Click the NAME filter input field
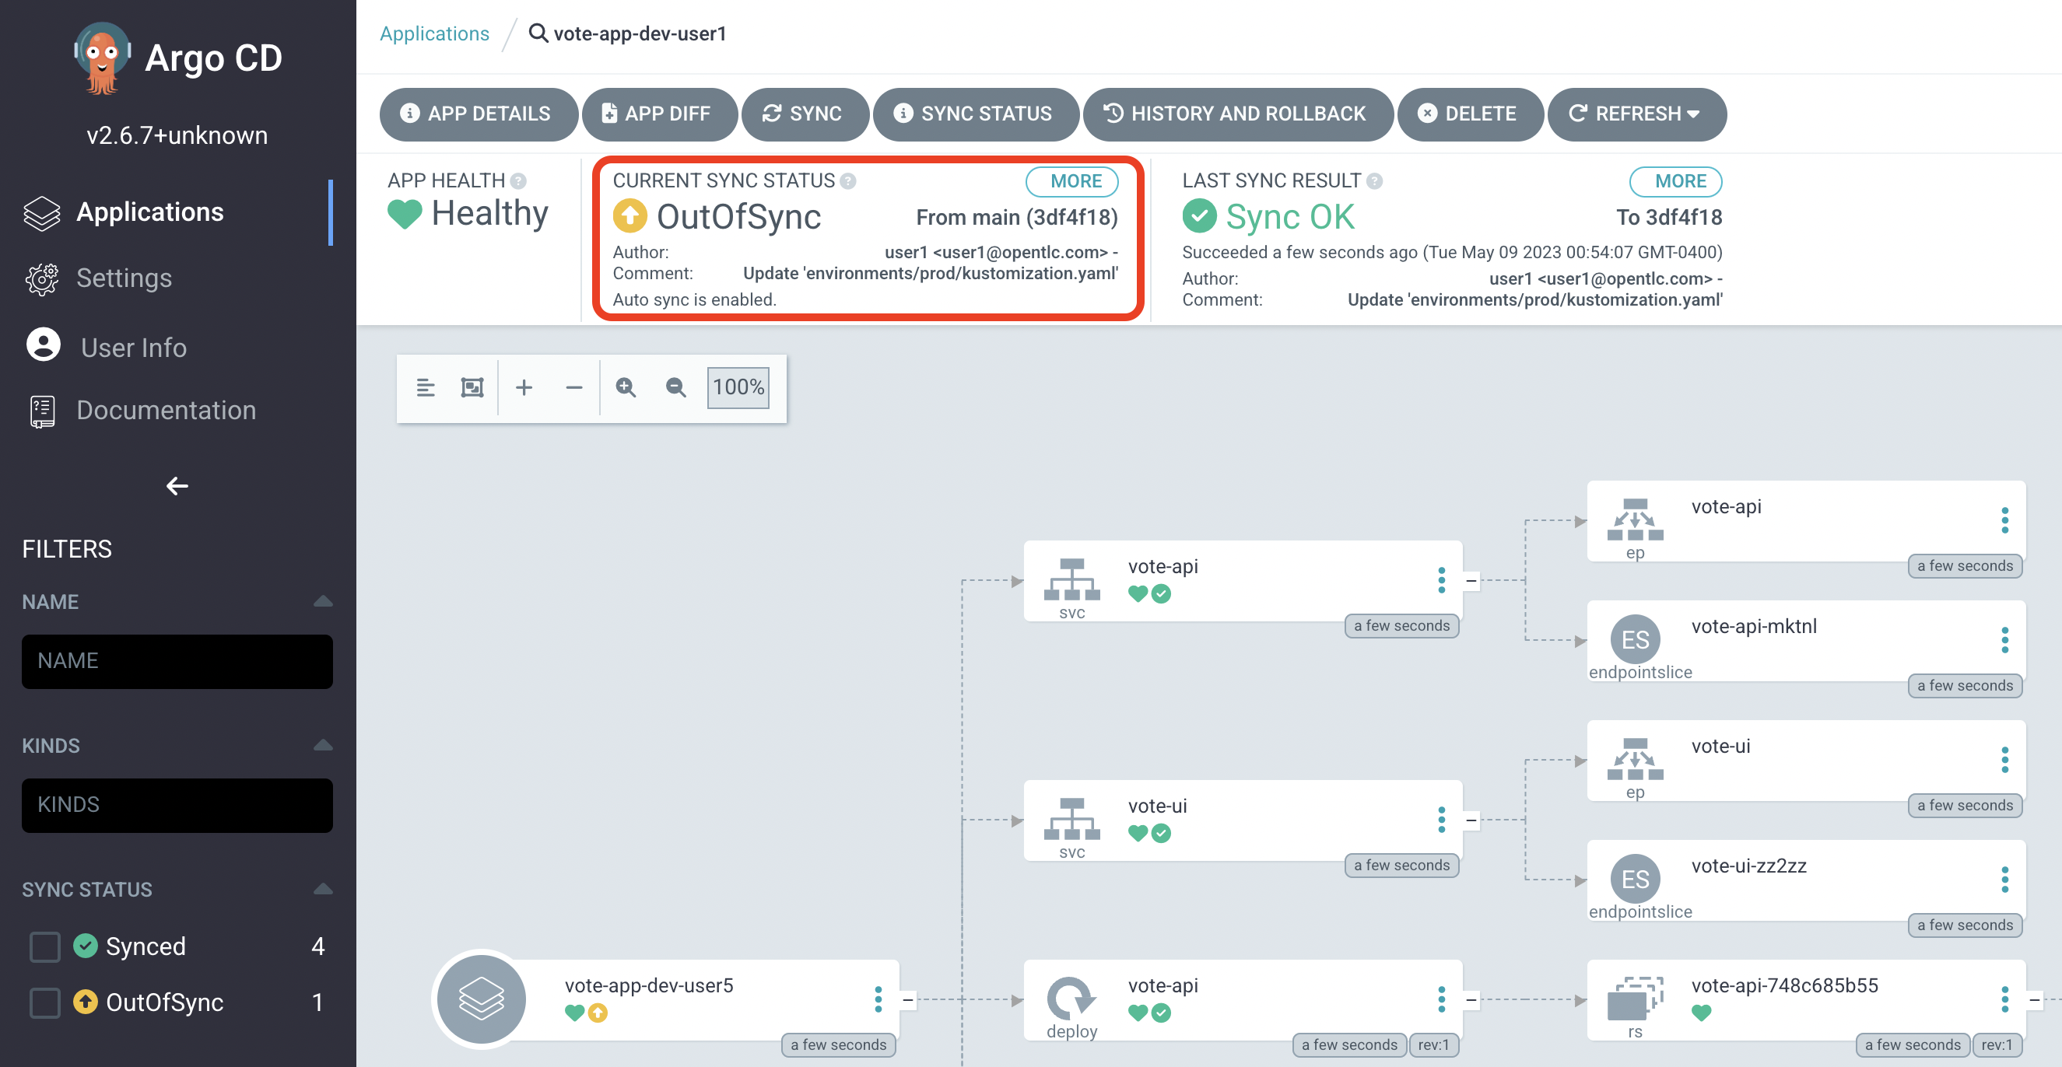The height and width of the screenshot is (1067, 2062). pyautogui.click(x=176, y=661)
